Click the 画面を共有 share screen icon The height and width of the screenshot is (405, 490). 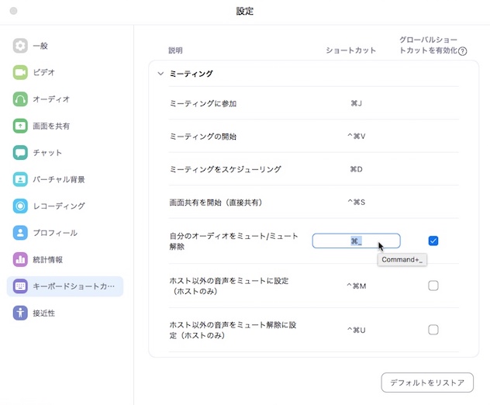click(x=20, y=126)
